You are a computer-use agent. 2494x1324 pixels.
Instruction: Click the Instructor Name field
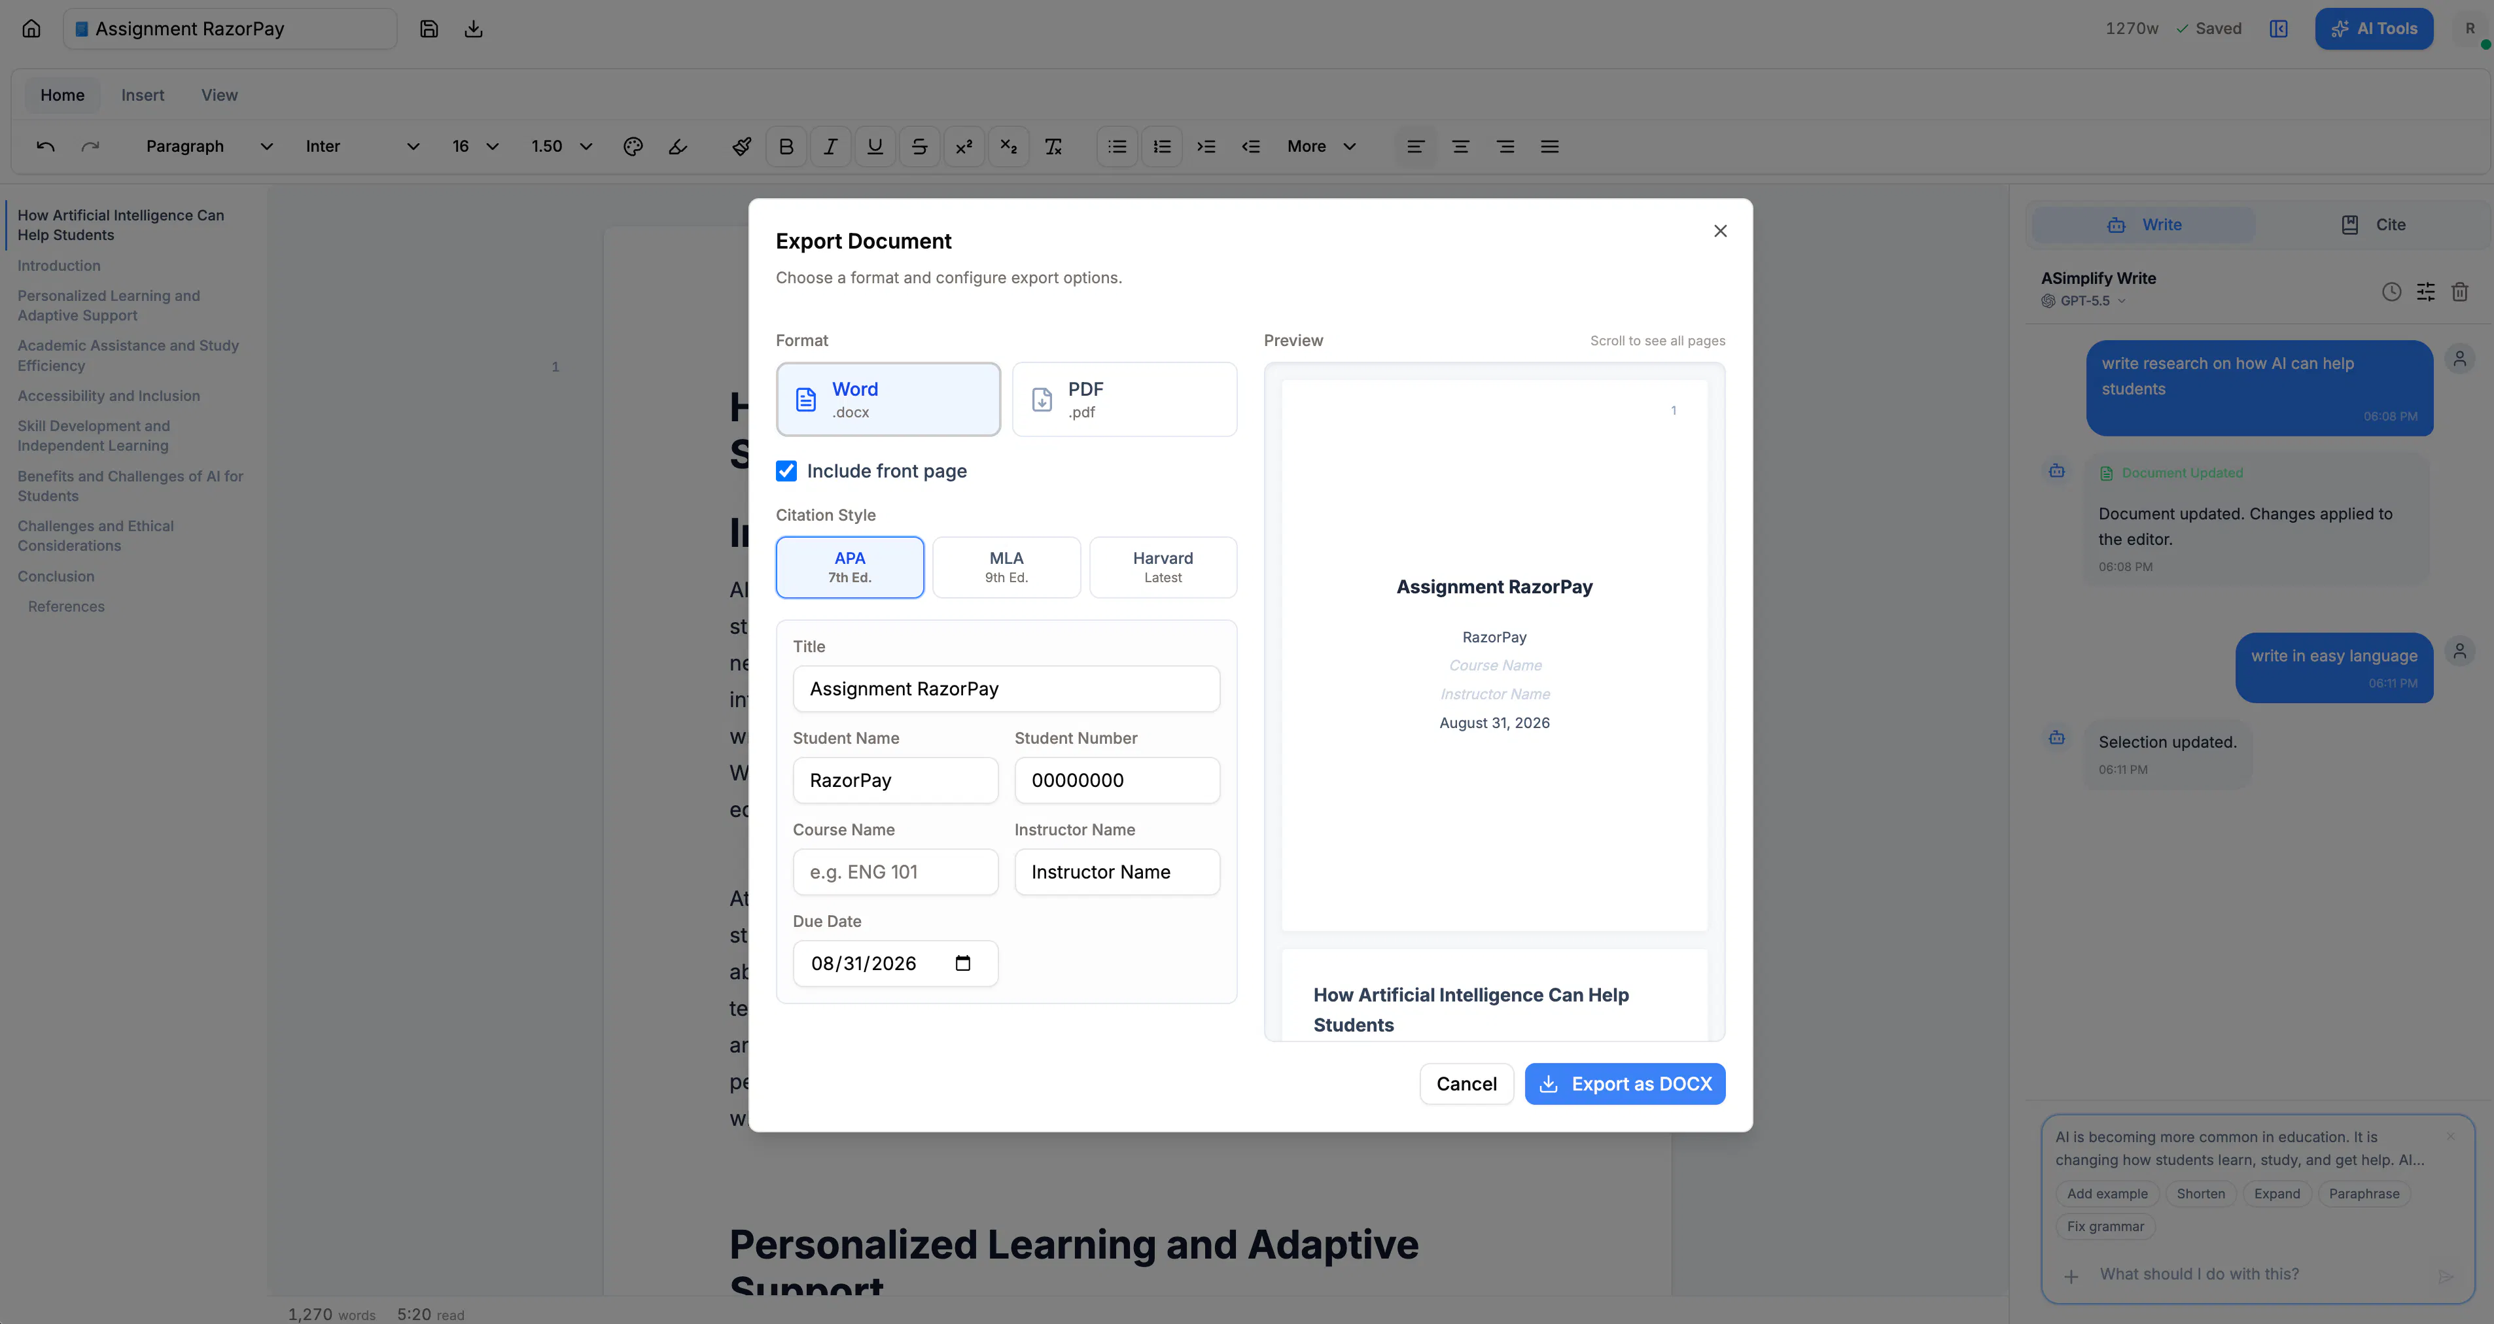click(x=1116, y=872)
